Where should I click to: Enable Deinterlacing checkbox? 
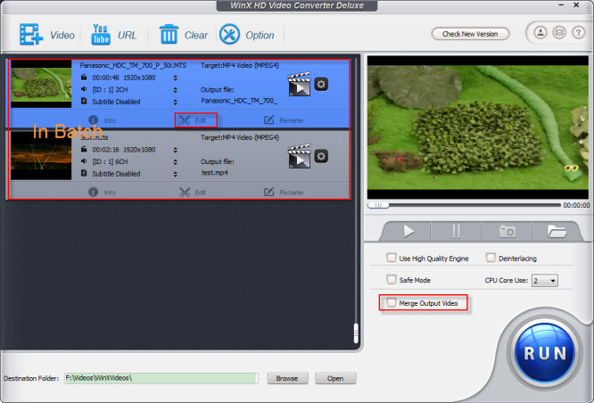pos(491,258)
